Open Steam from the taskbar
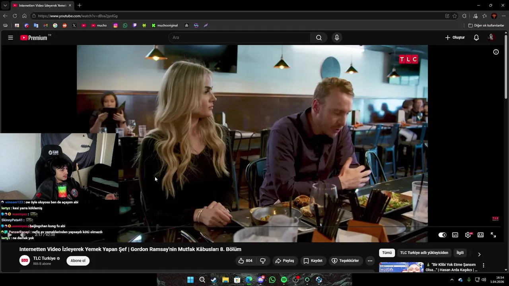The width and height of the screenshot is (509, 286). (214, 280)
